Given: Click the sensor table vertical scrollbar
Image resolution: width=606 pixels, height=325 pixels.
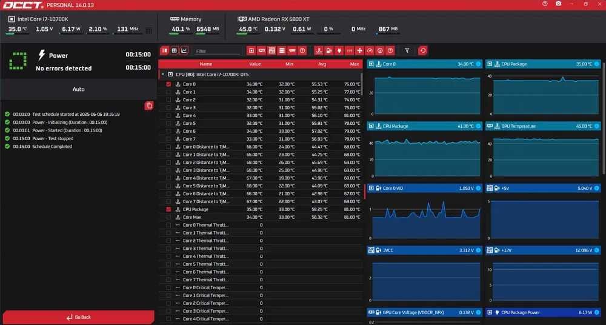Looking at the screenshot, I should click(x=362, y=85).
